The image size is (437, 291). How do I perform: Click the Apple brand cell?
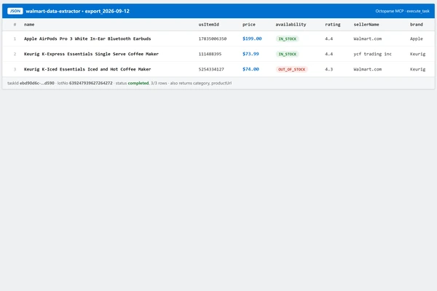[416, 39]
